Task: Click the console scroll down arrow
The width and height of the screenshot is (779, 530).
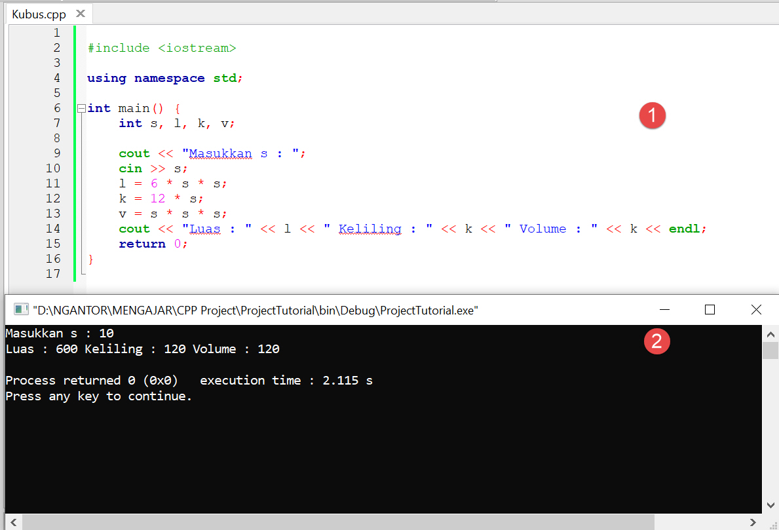Action: coord(770,505)
